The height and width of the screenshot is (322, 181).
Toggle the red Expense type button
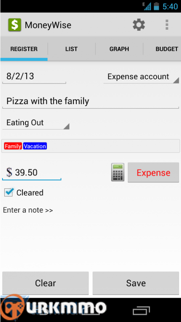tap(153, 172)
